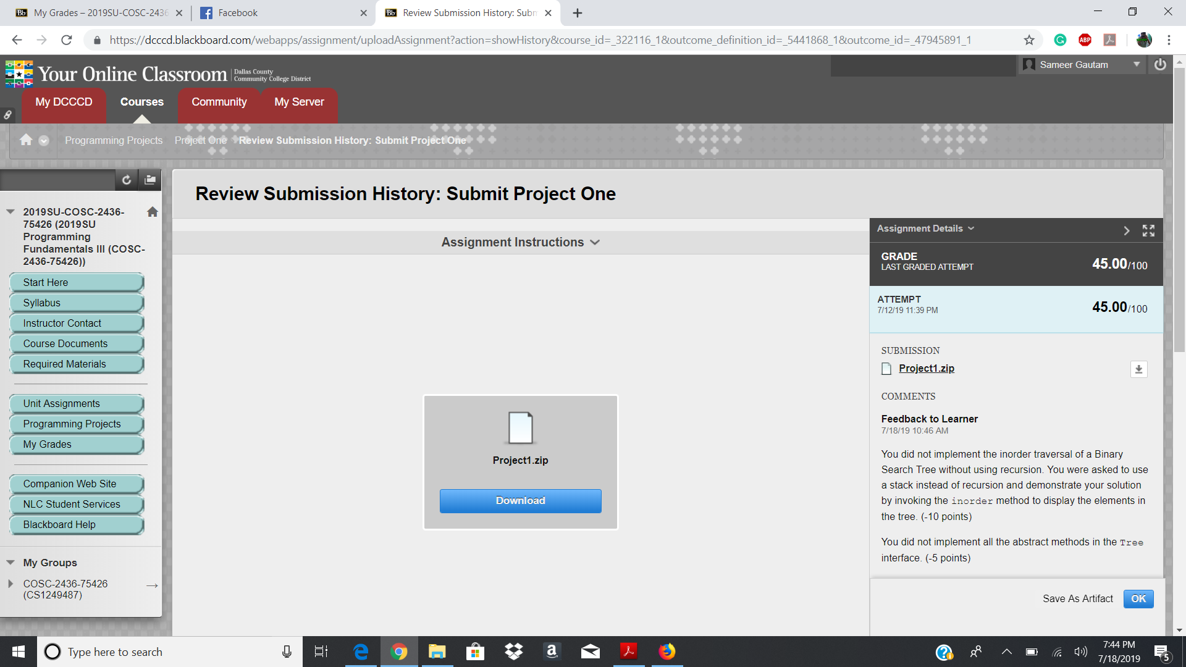
Task: Open Chrome profile avatar
Action: 1144,40
